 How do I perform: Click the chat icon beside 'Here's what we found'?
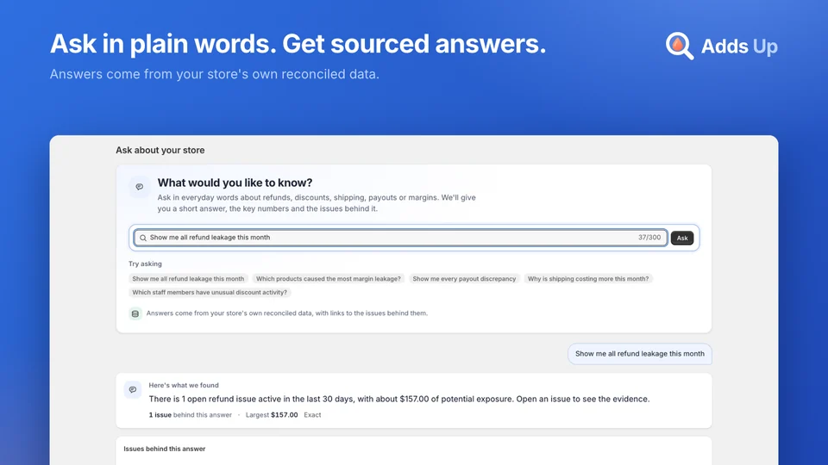pyautogui.click(x=133, y=389)
